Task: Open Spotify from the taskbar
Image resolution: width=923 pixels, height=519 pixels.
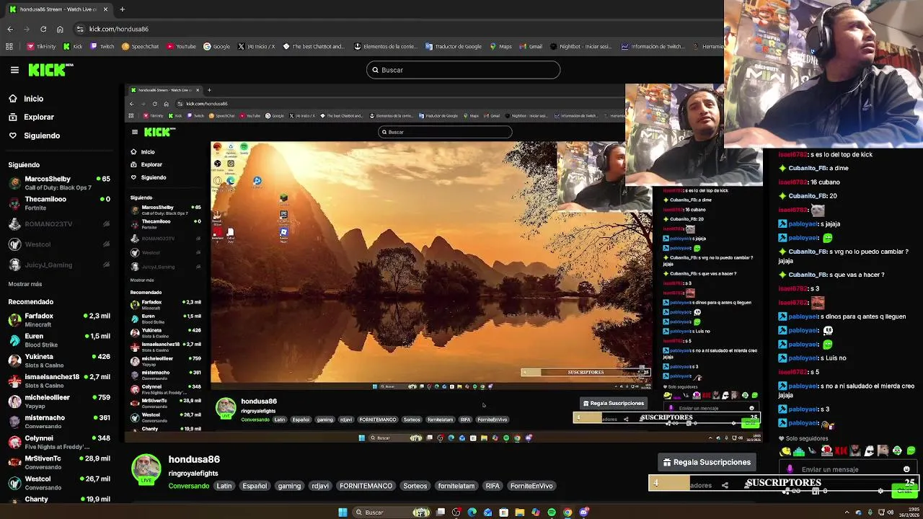Action: pyautogui.click(x=552, y=513)
